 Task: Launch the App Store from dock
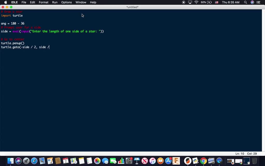[x=168, y=161]
